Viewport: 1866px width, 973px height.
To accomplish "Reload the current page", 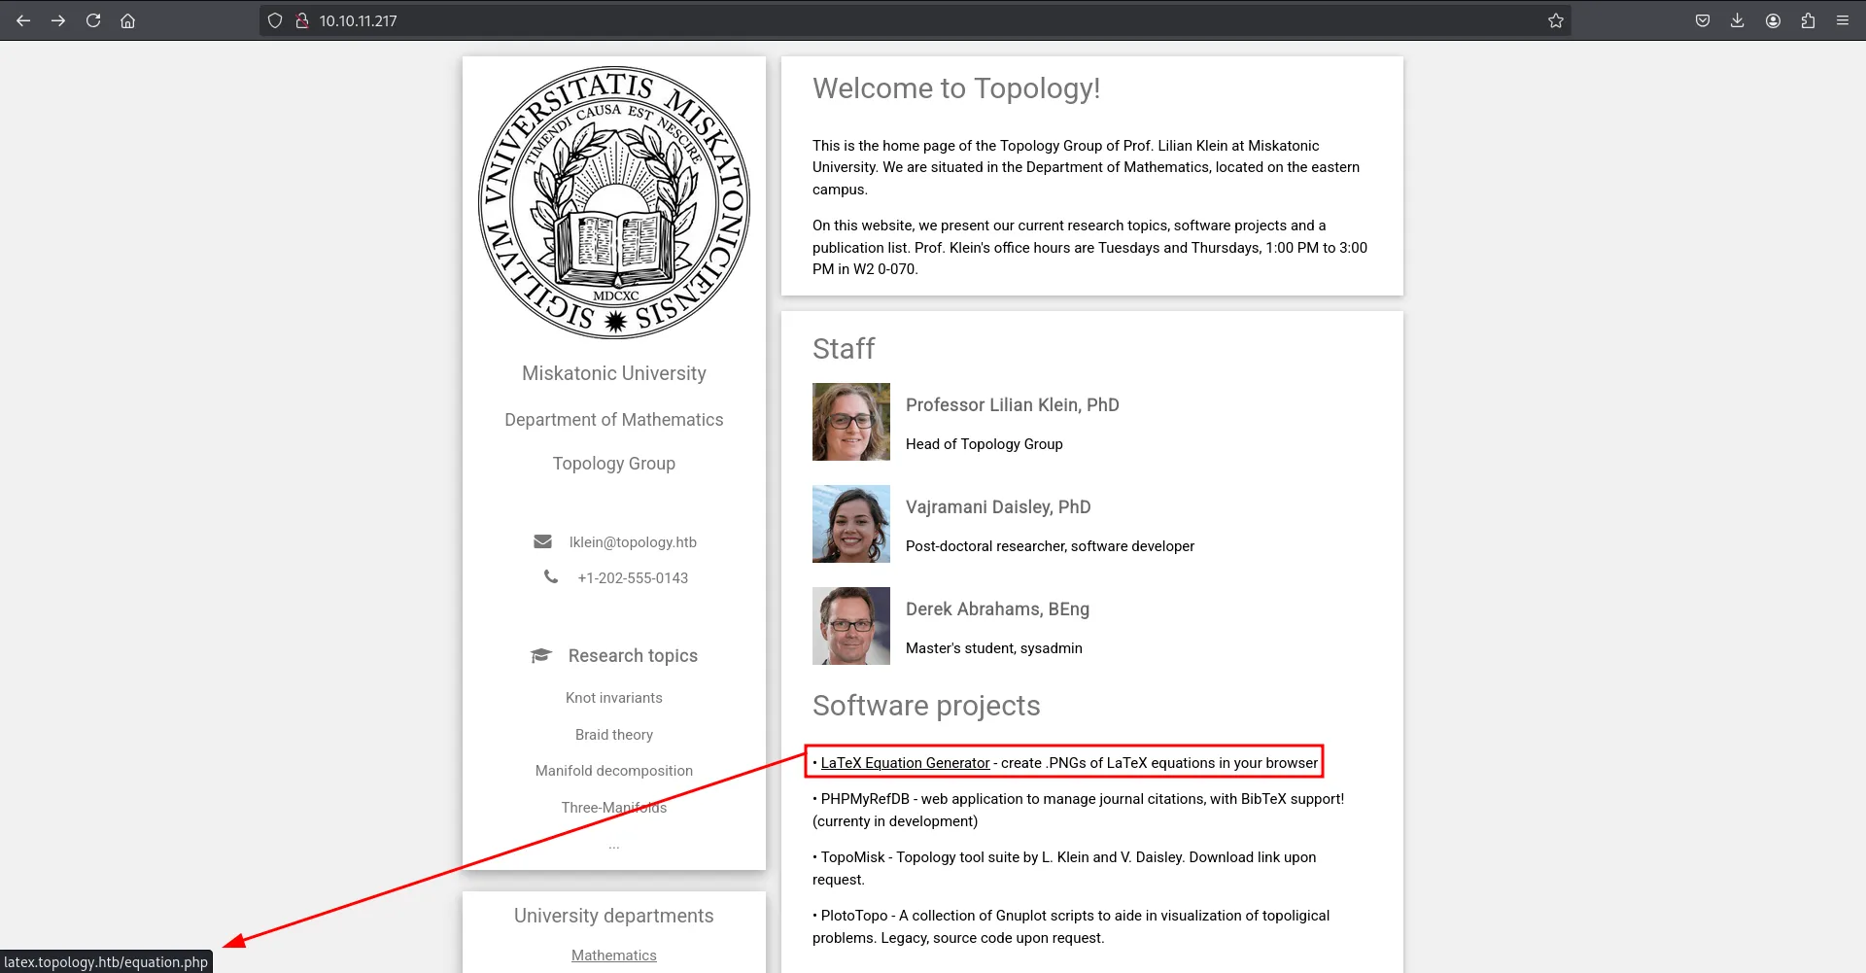I will pyautogui.click(x=93, y=20).
